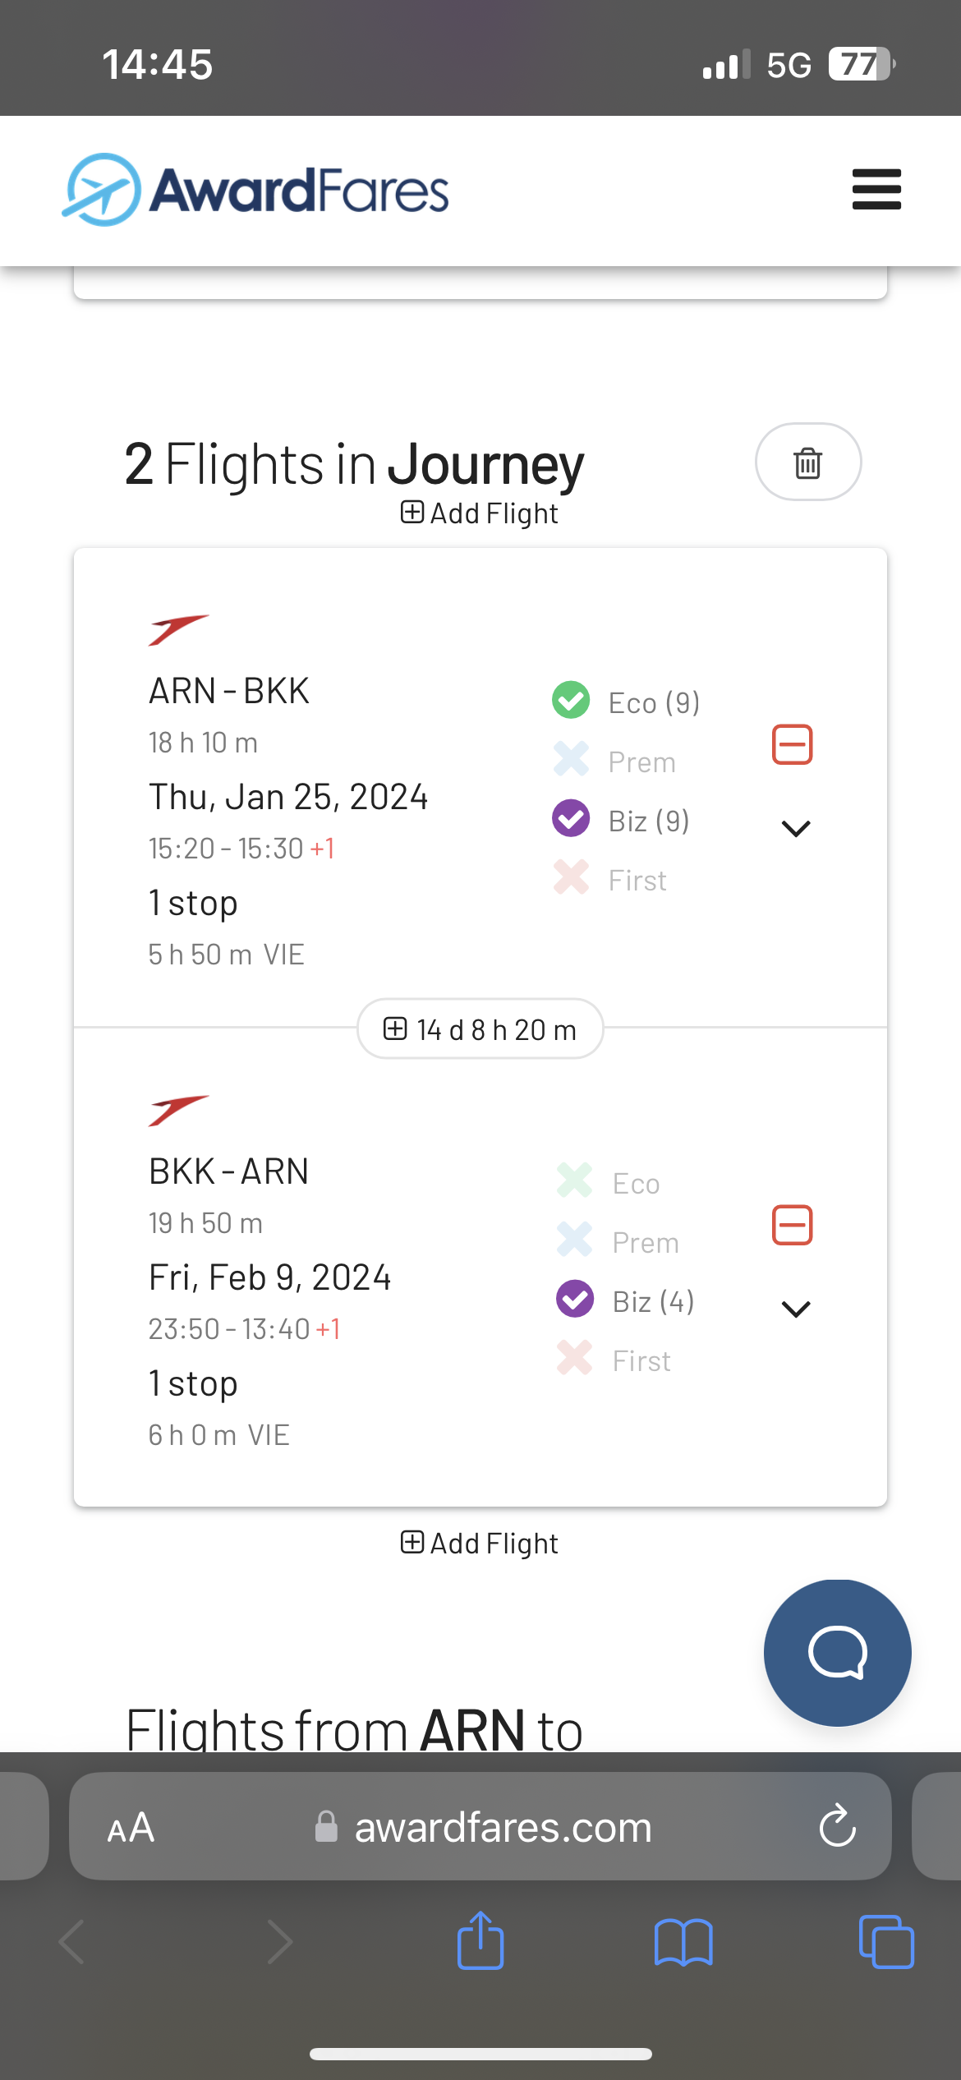Open the hamburger navigation menu
This screenshot has height=2080, width=961.
pos(876,190)
